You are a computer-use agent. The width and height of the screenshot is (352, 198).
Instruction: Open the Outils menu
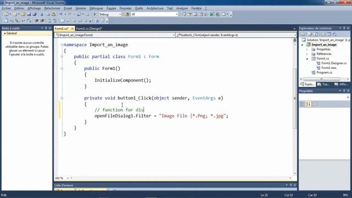point(139,8)
